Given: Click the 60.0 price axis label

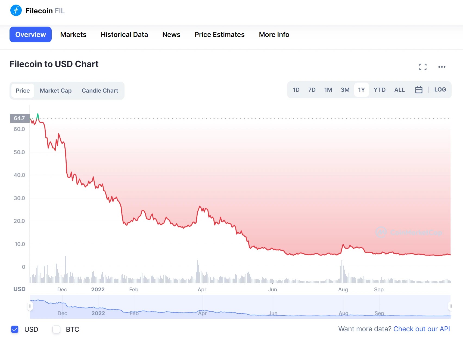Looking at the screenshot, I should click(19, 129).
